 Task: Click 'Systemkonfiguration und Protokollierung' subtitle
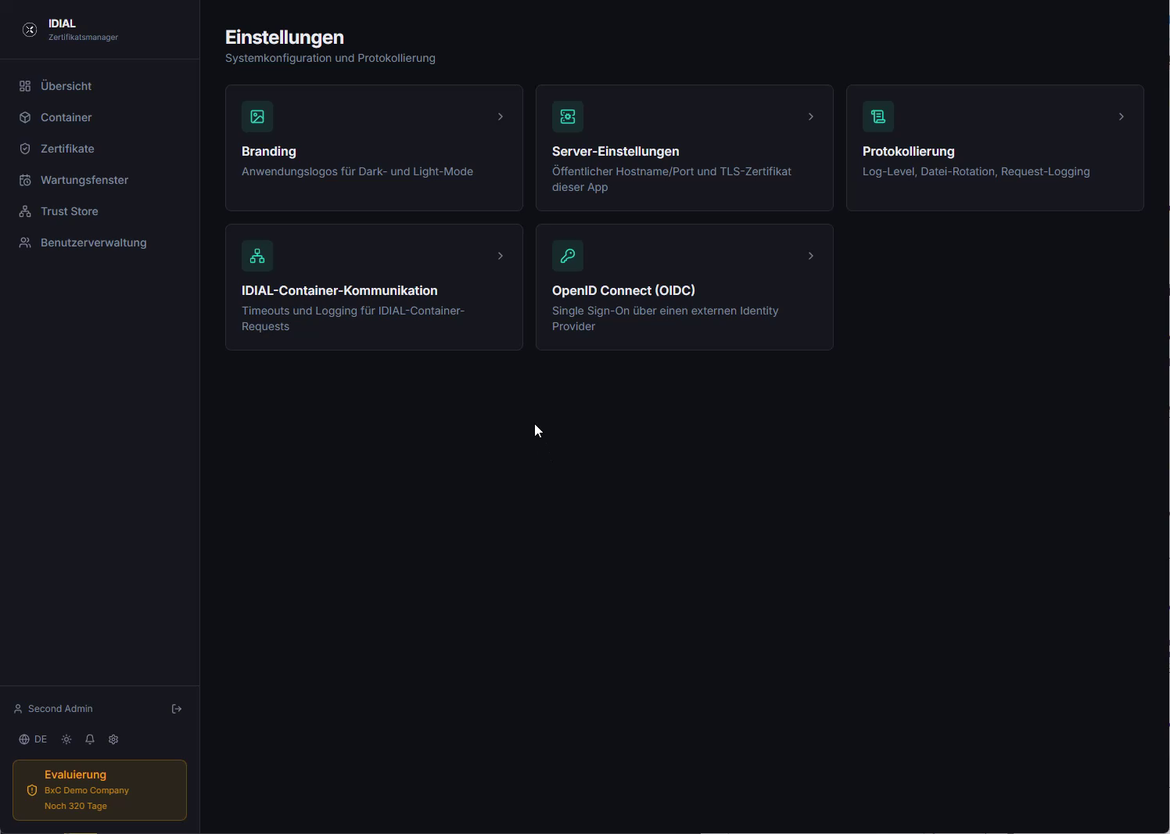pos(330,58)
